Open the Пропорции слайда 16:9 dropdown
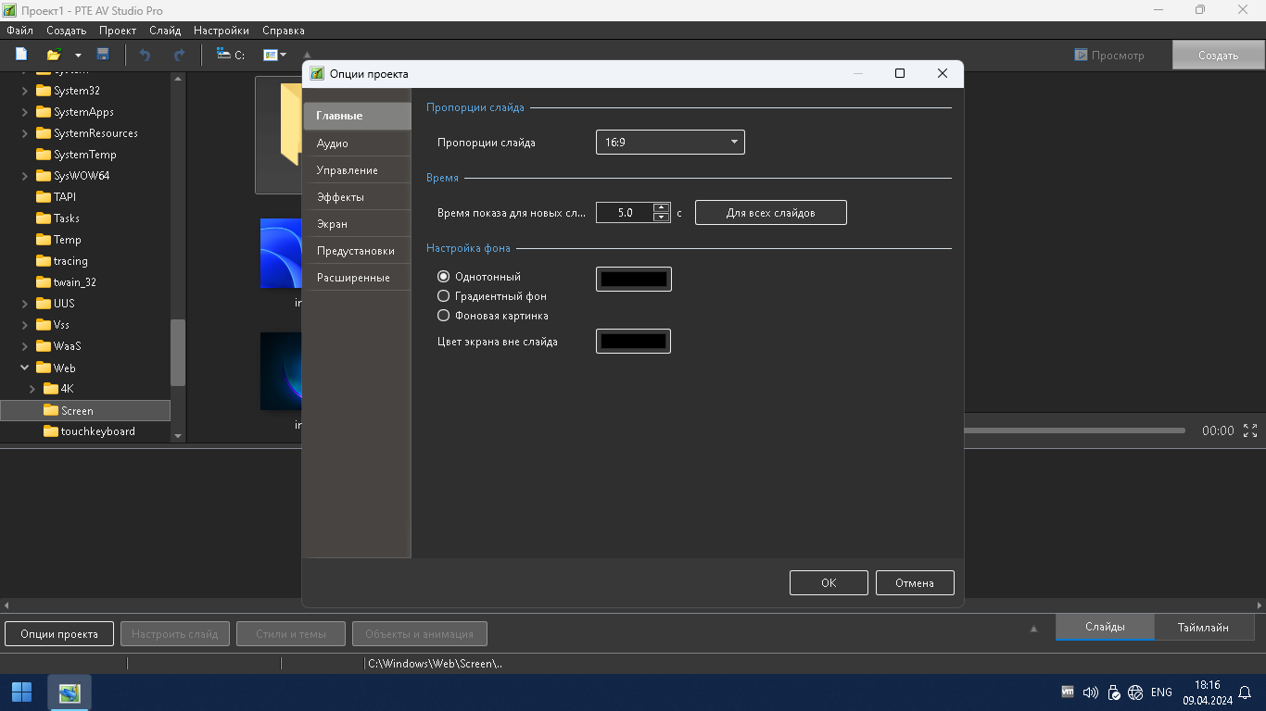1266x711 pixels. pyautogui.click(x=669, y=143)
